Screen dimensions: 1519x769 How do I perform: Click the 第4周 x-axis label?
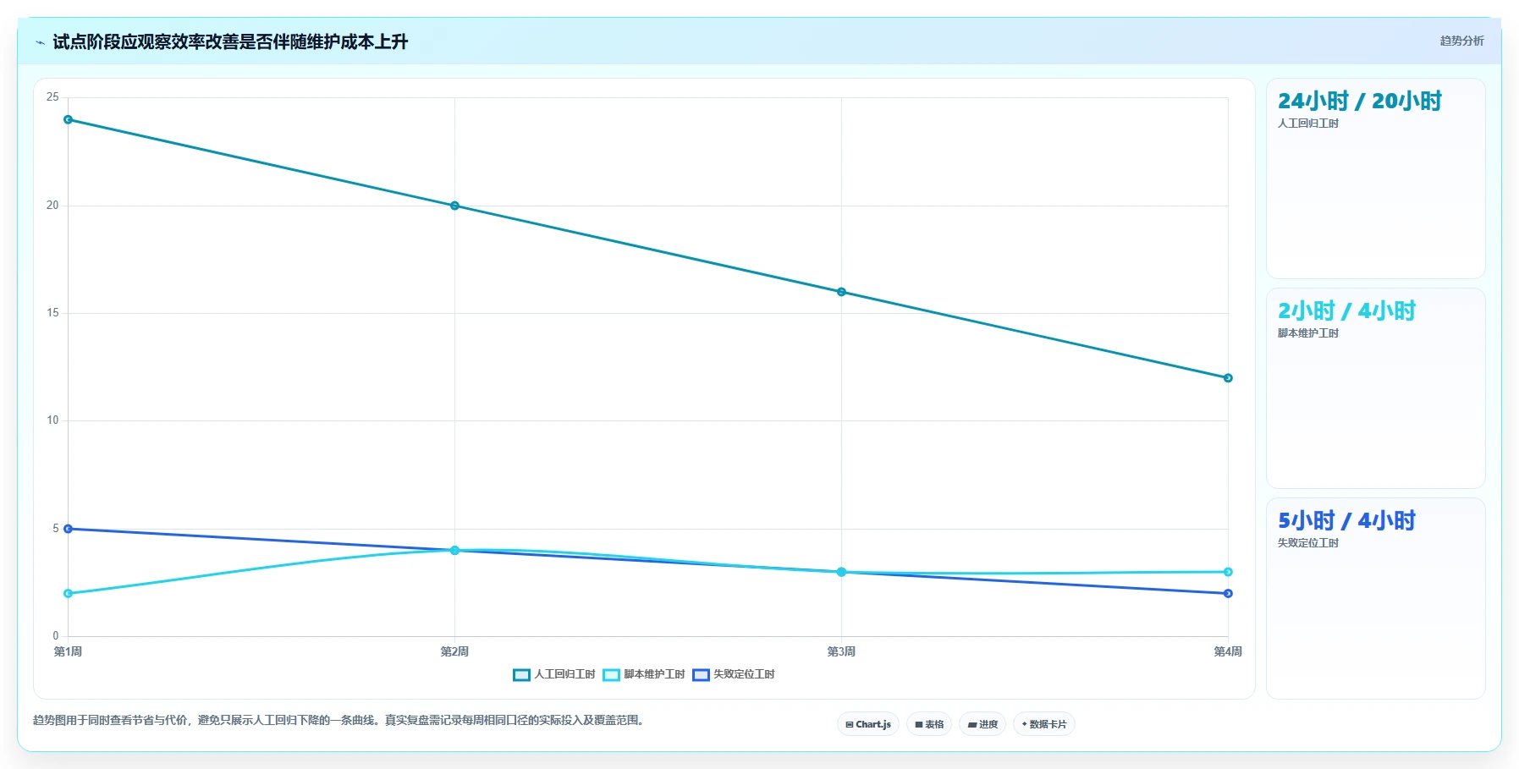click(1228, 651)
